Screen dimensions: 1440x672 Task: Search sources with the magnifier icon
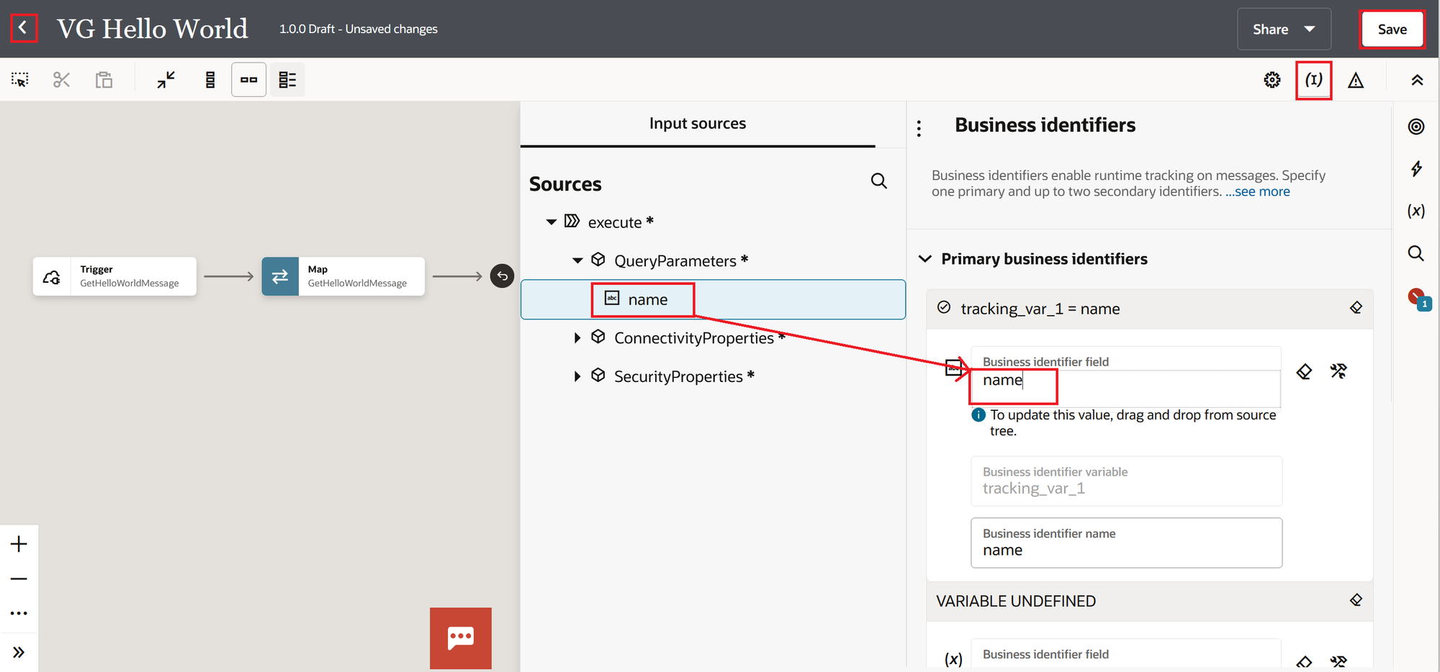[x=878, y=181]
